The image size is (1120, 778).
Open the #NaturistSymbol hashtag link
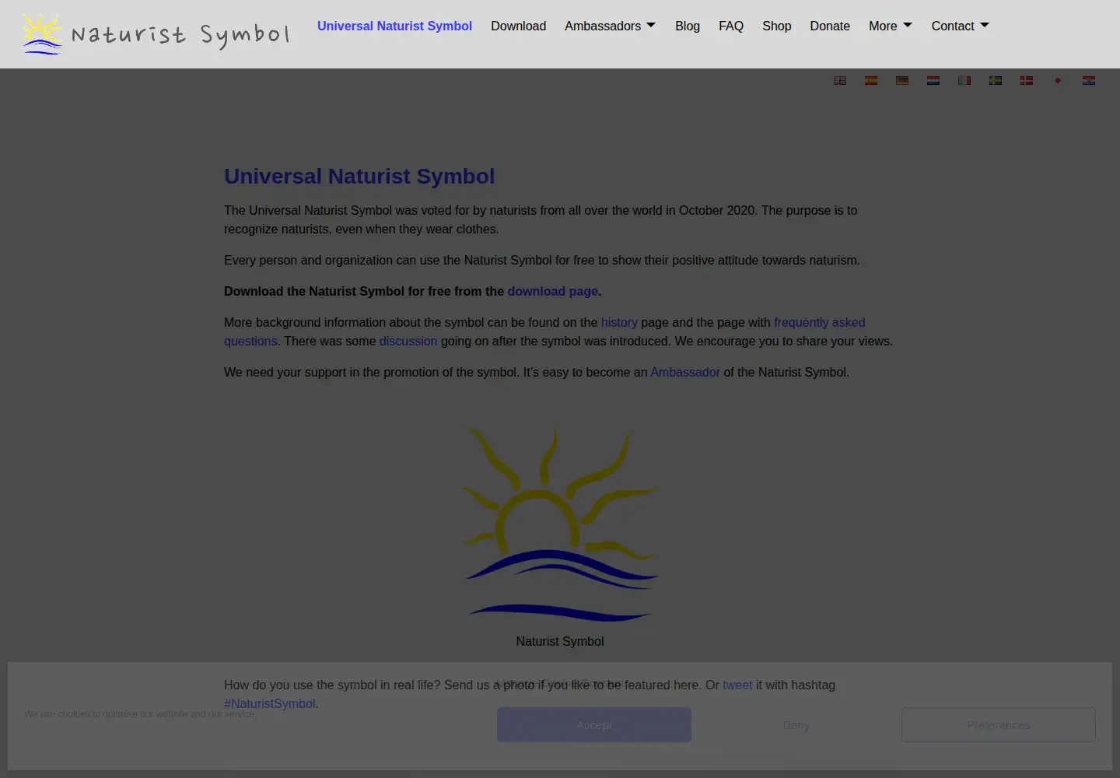click(270, 703)
